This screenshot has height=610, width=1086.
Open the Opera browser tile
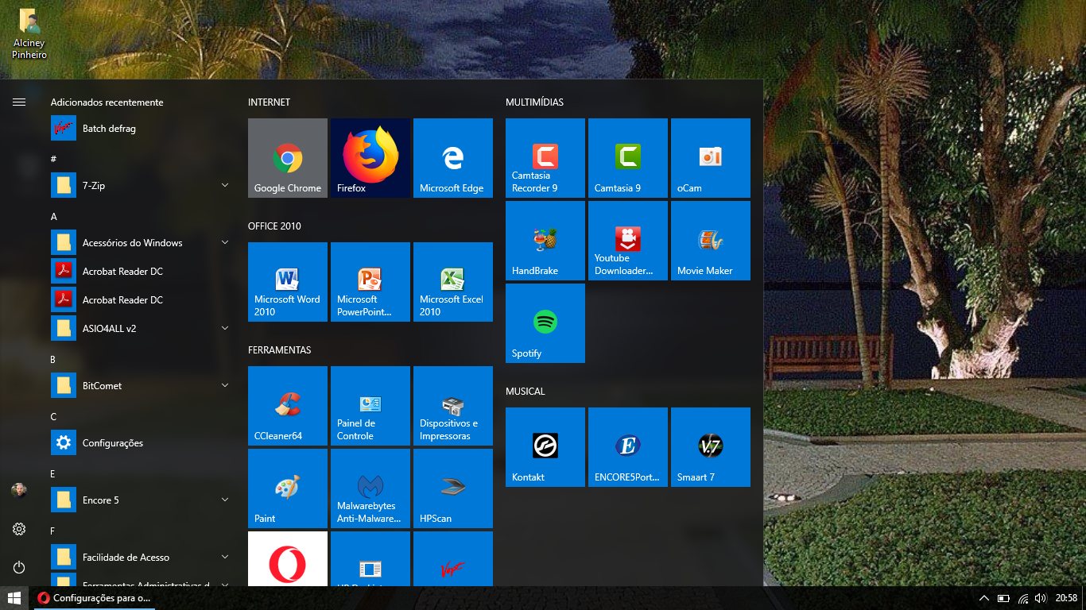[288, 559]
